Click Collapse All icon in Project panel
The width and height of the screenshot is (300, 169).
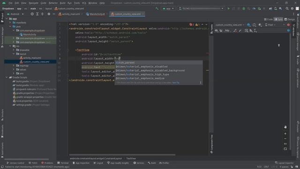[x=42, y=14]
